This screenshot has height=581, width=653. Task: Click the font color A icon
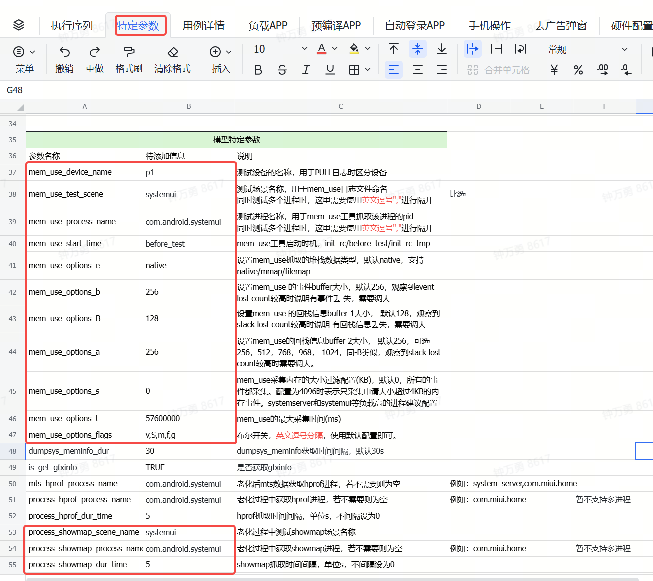tap(322, 49)
